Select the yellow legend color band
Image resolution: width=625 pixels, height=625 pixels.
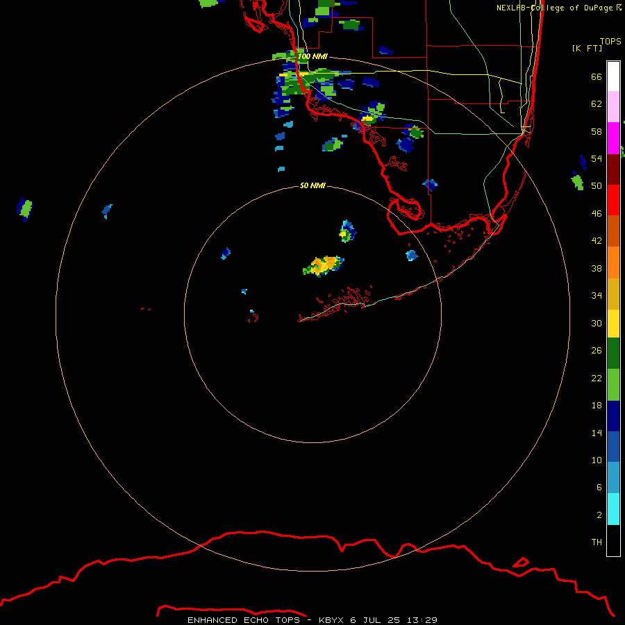(x=613, y=323)
